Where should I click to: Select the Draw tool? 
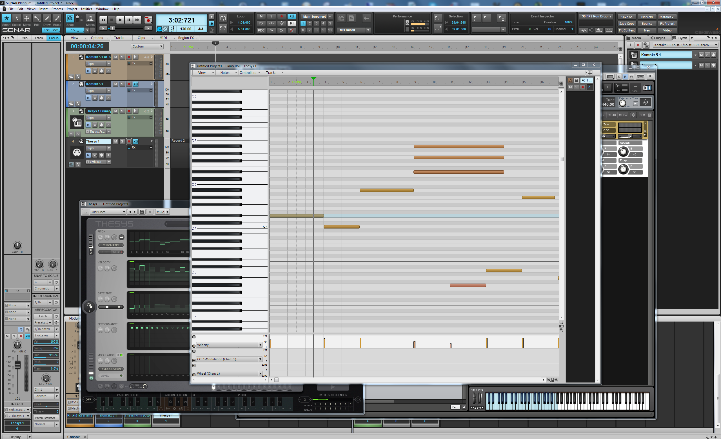coord(47,18)
